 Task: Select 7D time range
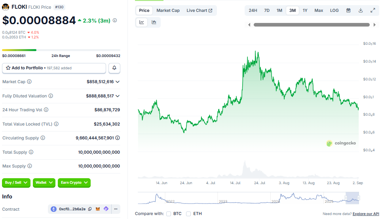[267, 10]
